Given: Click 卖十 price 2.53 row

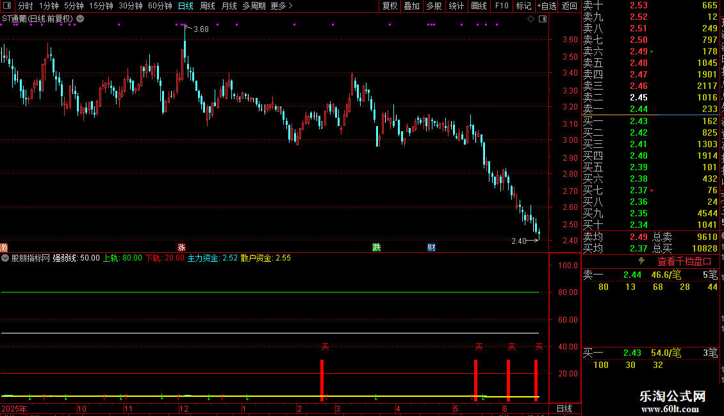Looking at the screenshot, I should click(x=650, y=6).
